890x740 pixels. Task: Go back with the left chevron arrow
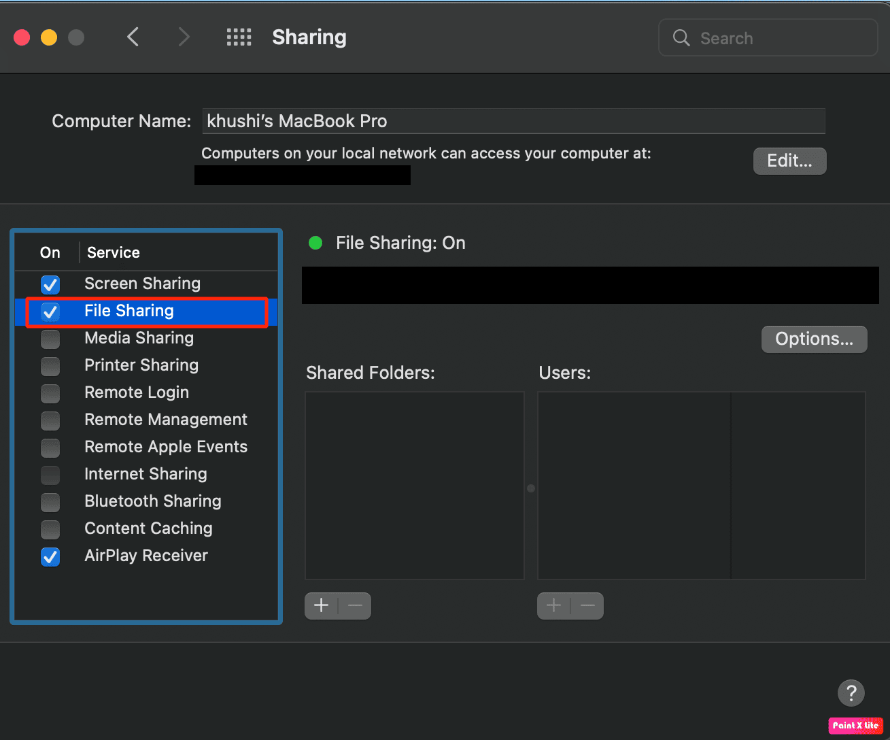tap(133, 37)
